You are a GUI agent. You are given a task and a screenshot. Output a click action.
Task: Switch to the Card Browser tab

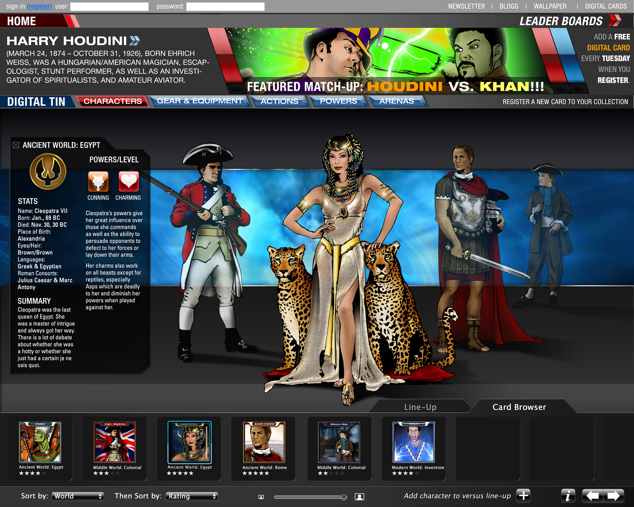(x=519, y=407)
